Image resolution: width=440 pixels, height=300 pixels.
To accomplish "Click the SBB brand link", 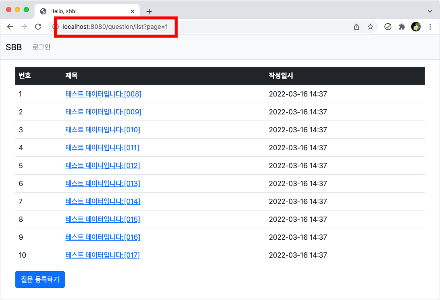I will pos(14,47).
